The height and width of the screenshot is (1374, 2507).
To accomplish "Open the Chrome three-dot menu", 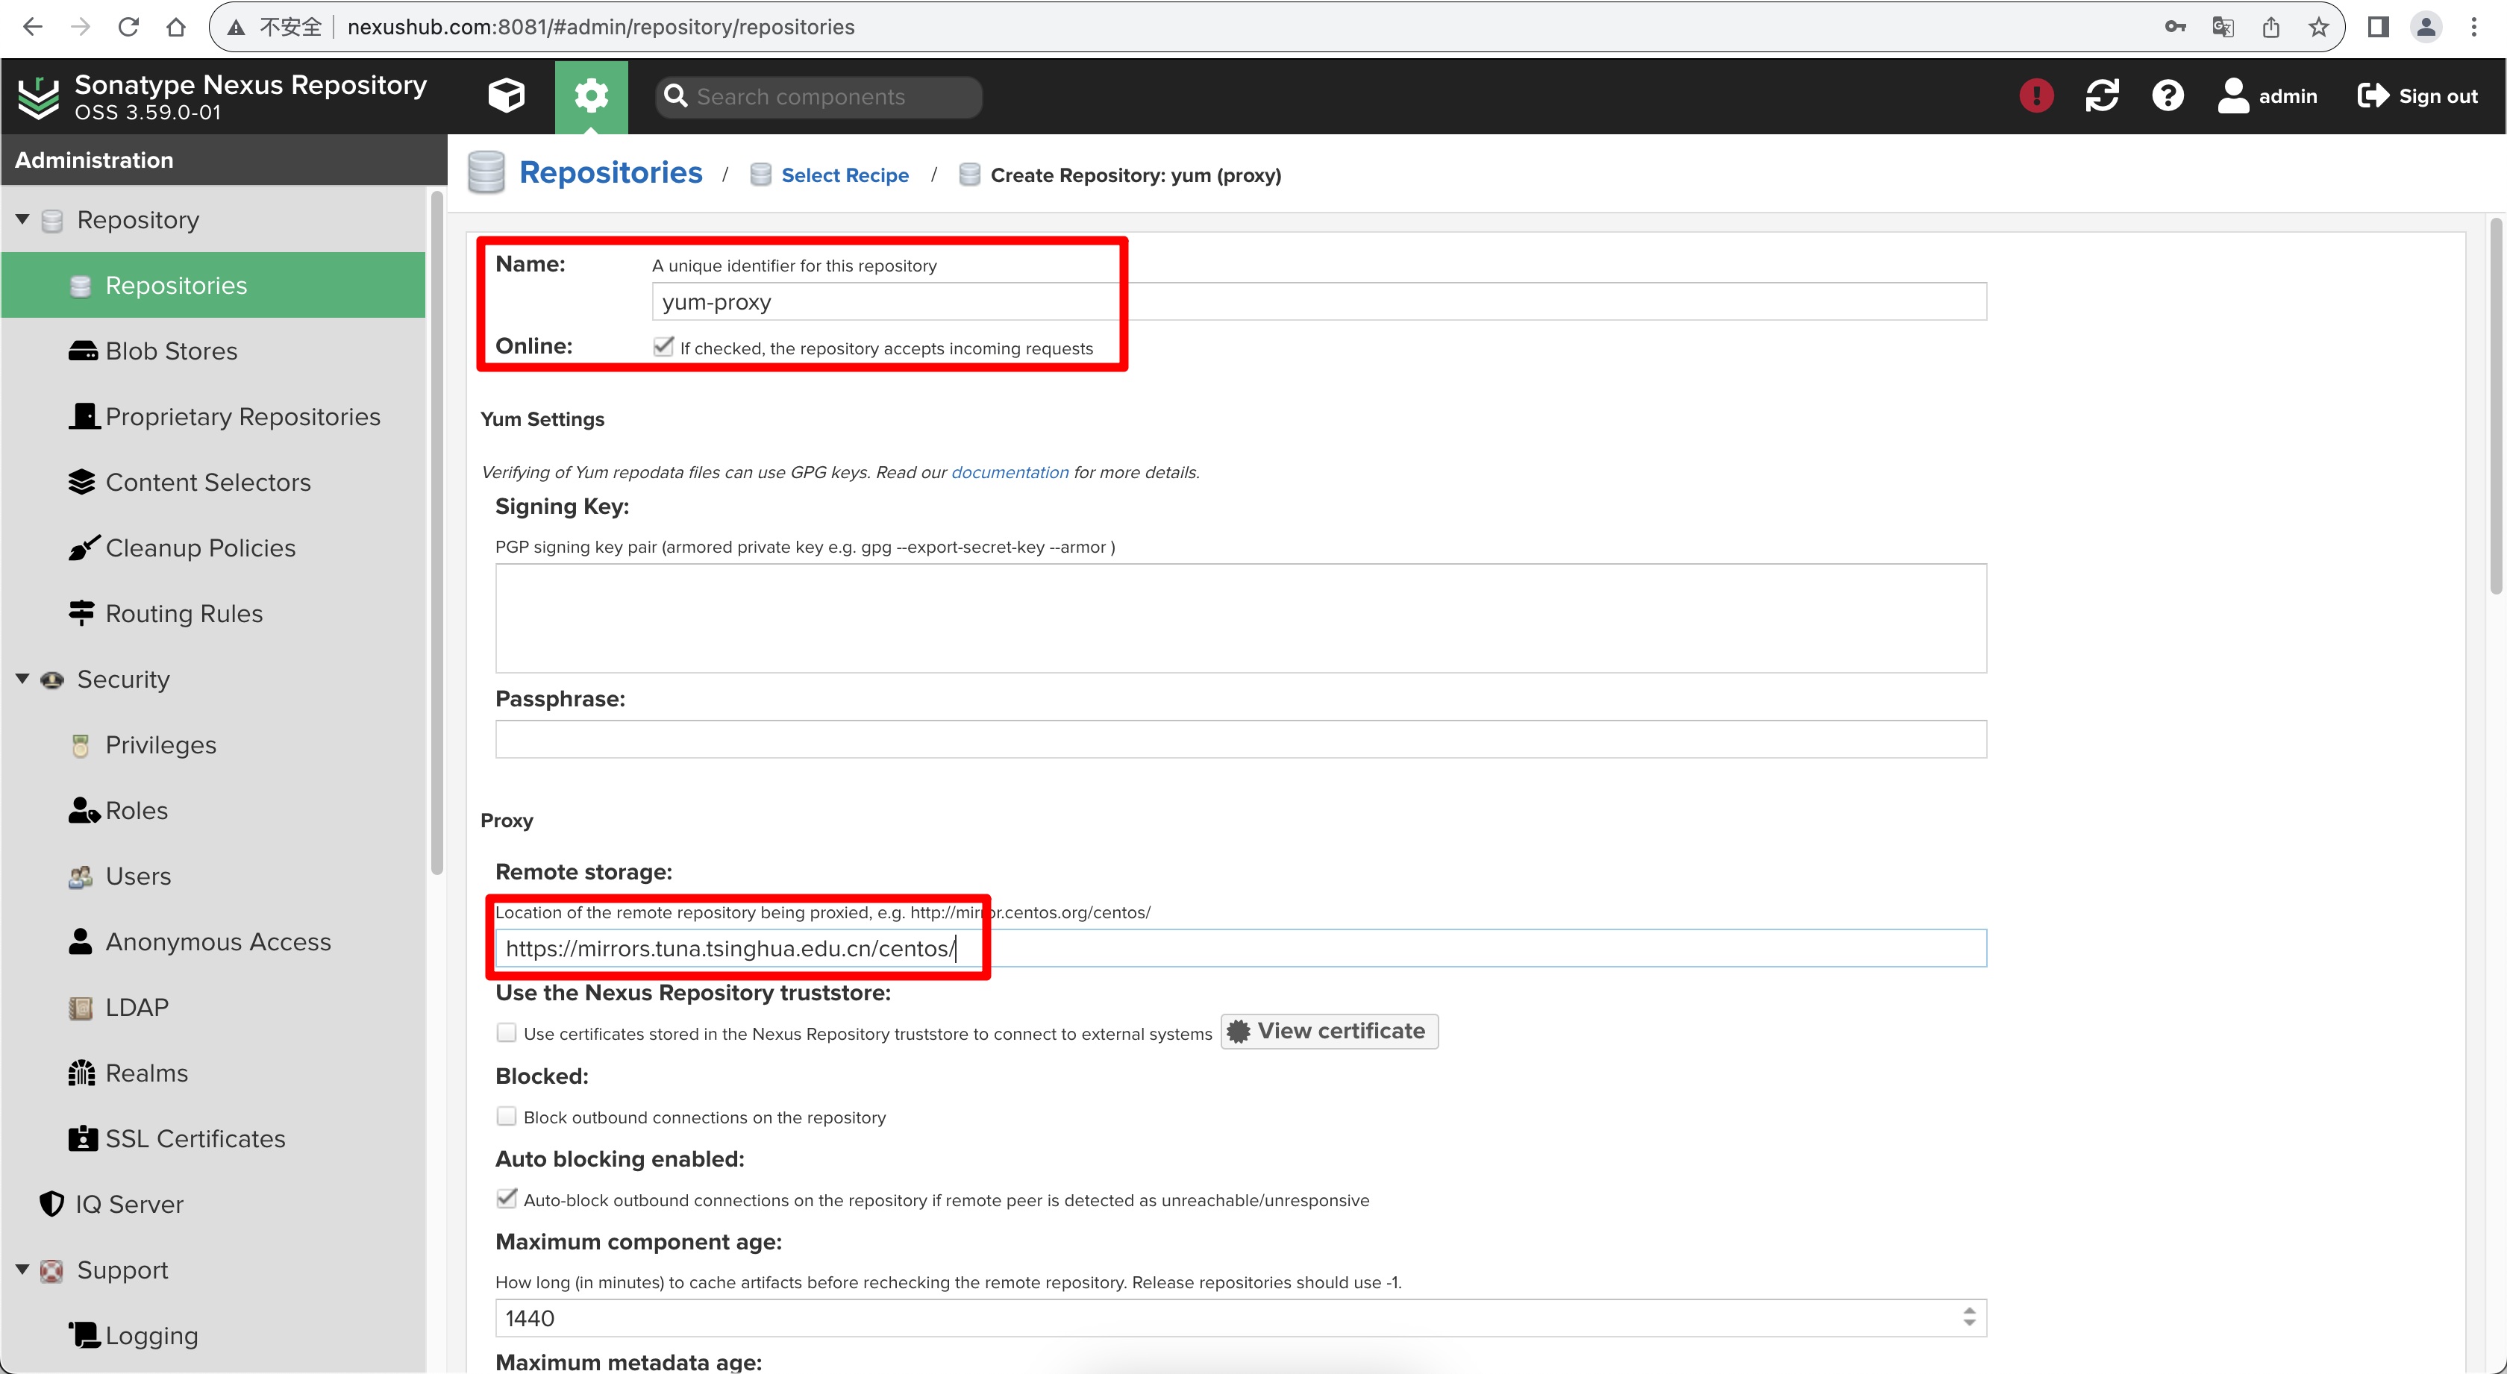I will pos(2474,26).
